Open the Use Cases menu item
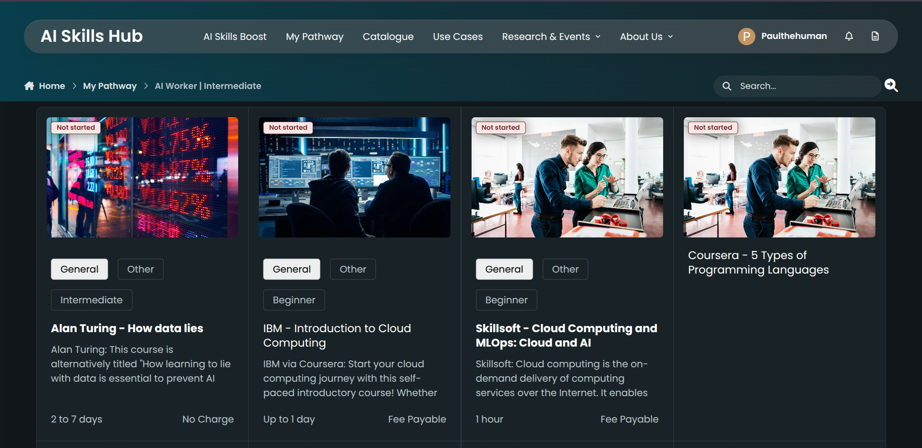 458,37
